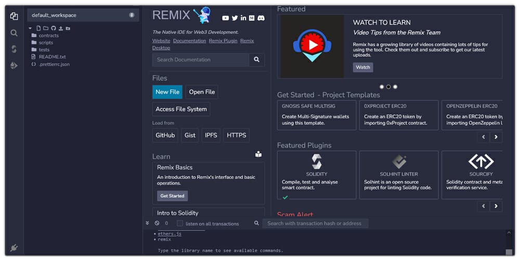Open the ethers.js terminal link

[170, 234]
